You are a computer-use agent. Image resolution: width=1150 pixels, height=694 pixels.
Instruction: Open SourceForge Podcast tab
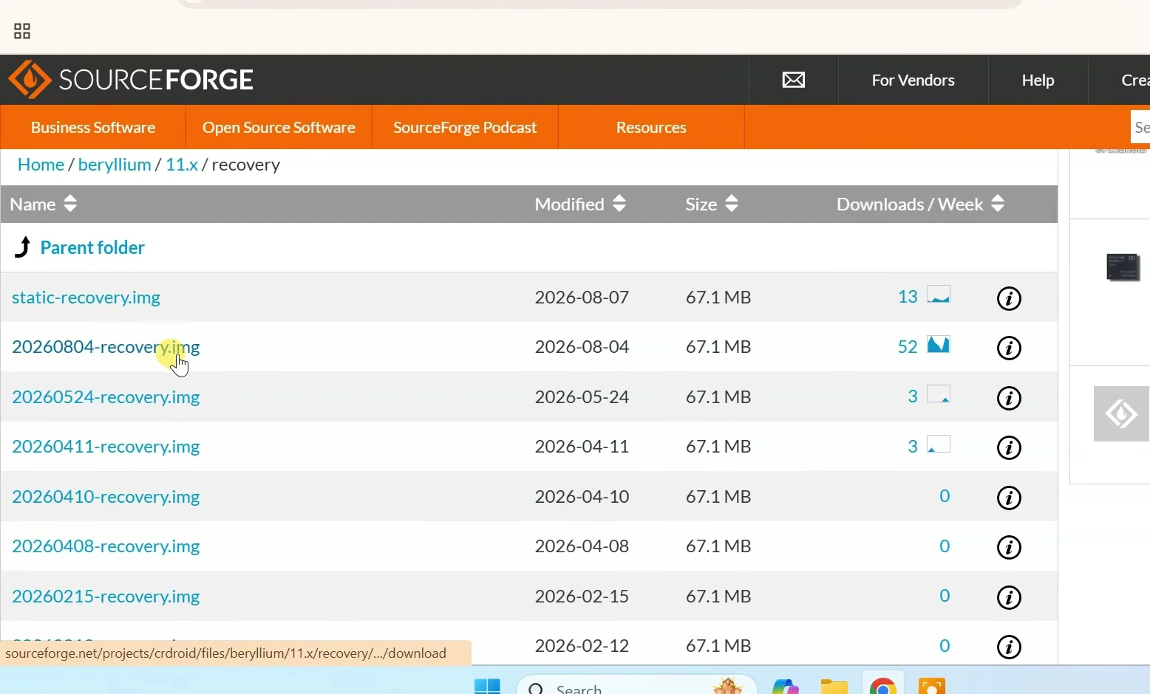coord(465,127)
